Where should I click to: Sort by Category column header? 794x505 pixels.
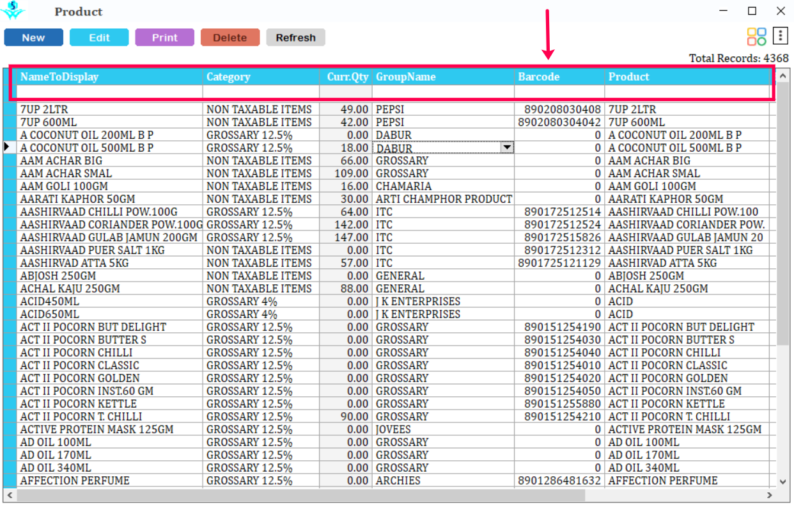click(x=261, y=77)
